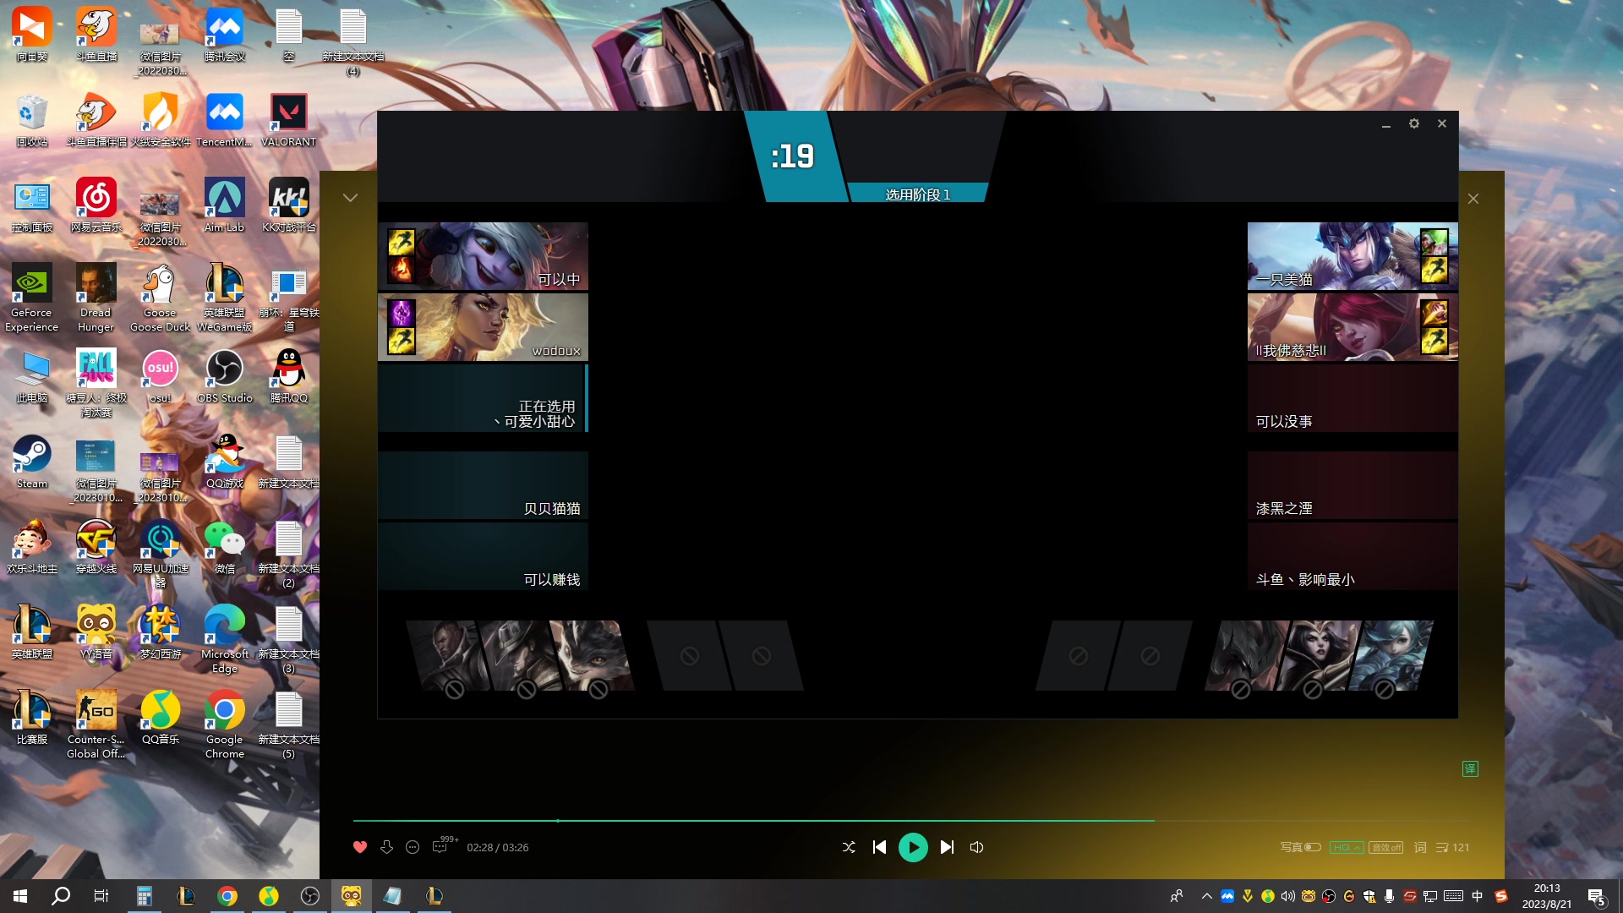The height and width of the screenshot is (913, 1623).
Task: Switch to Chrome on the taskbar
Action: point(227,896)
